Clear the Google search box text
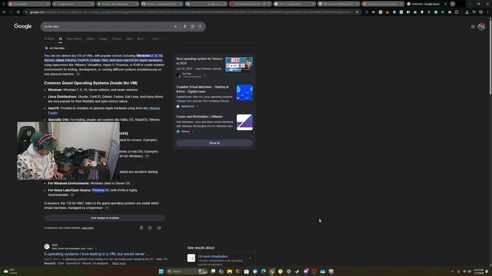 click(x=175, y=26)
